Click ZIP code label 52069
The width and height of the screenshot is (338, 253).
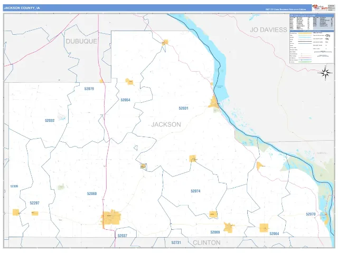pos(215,232)
